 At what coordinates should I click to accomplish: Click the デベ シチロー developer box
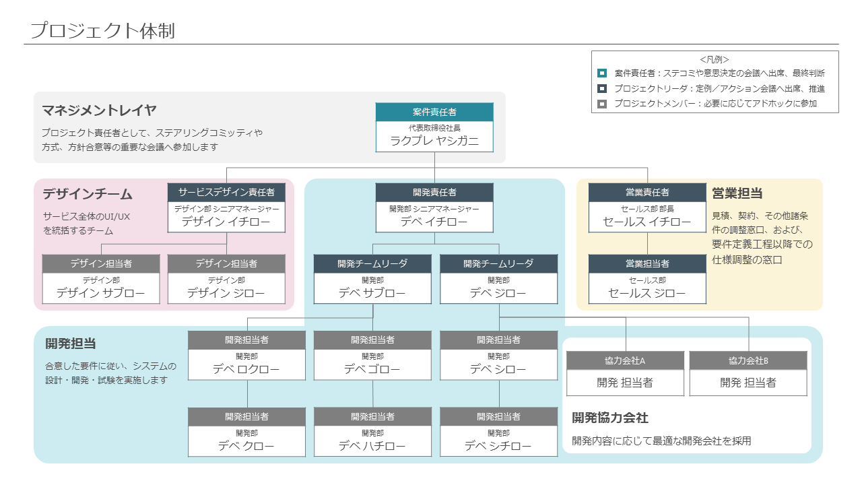[498, 432]
